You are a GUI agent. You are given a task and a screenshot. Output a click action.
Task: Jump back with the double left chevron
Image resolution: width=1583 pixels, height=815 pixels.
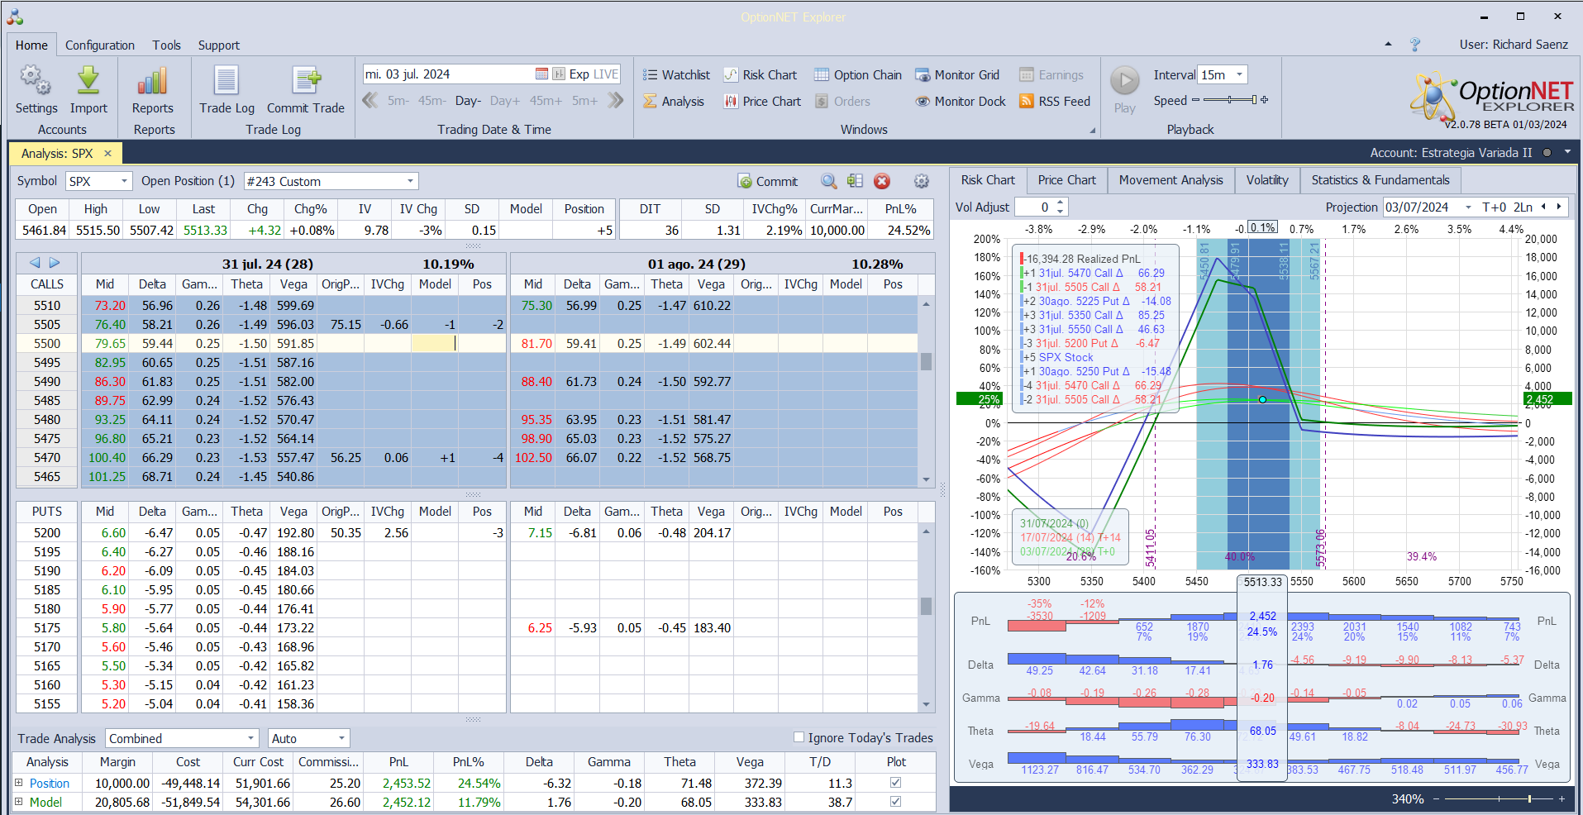click(370, 101)
